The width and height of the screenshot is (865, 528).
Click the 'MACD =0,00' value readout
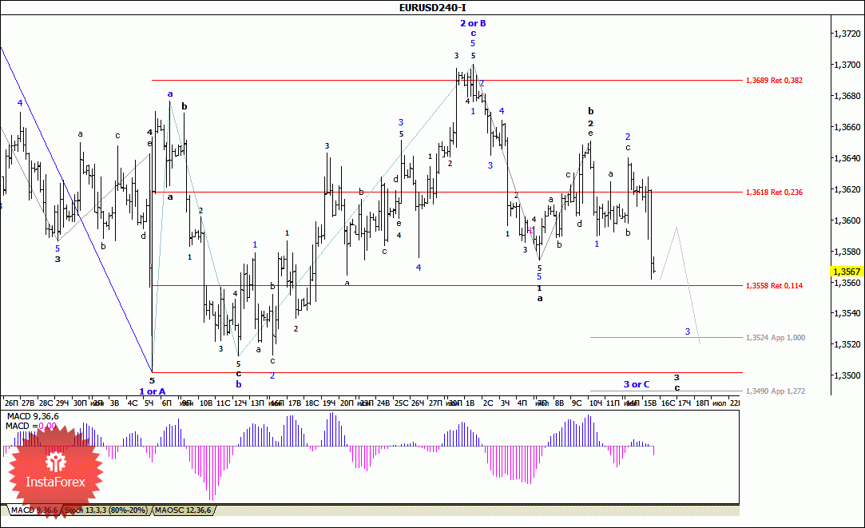pos(31,426)
